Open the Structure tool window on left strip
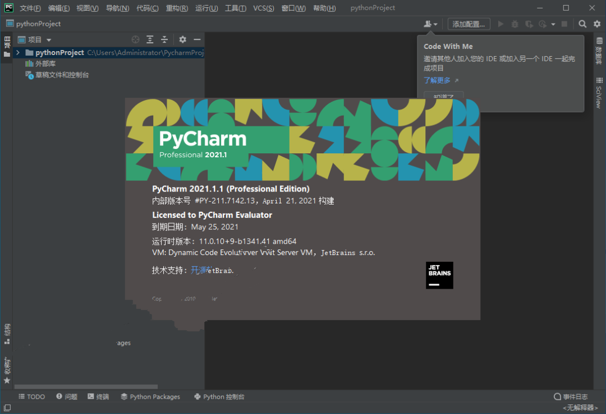Screen dimensions: 606x414 7,334
